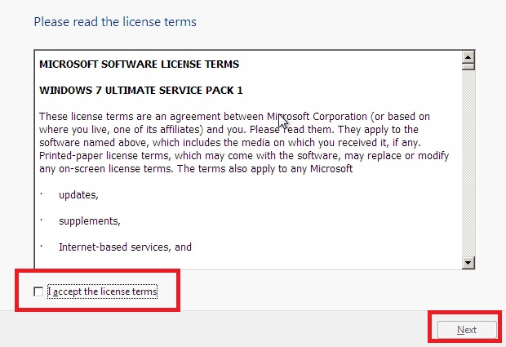The height and width of the screenshot is (347, 506).
Task: Click the 'supplements,' bullet item
Action: [90, 221]
